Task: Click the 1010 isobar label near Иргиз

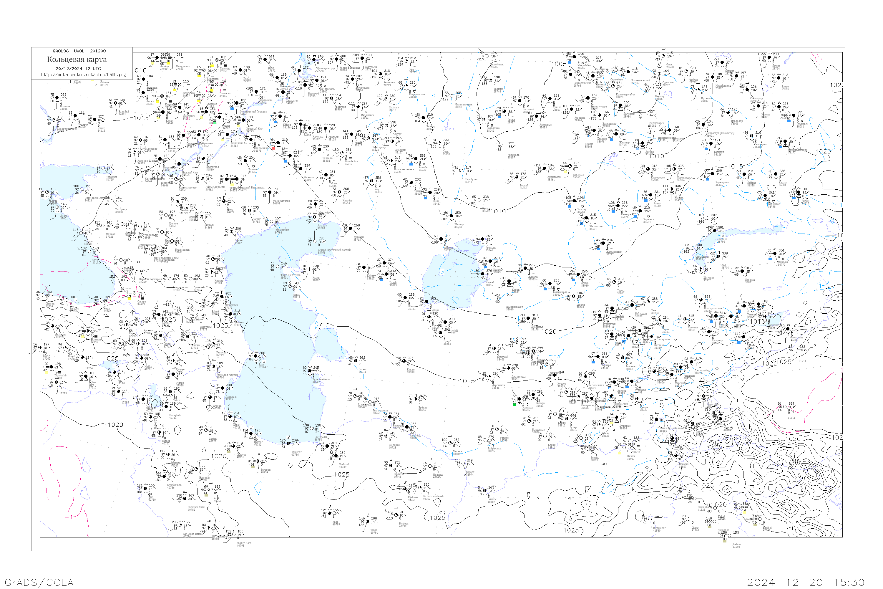Action: 498,211
